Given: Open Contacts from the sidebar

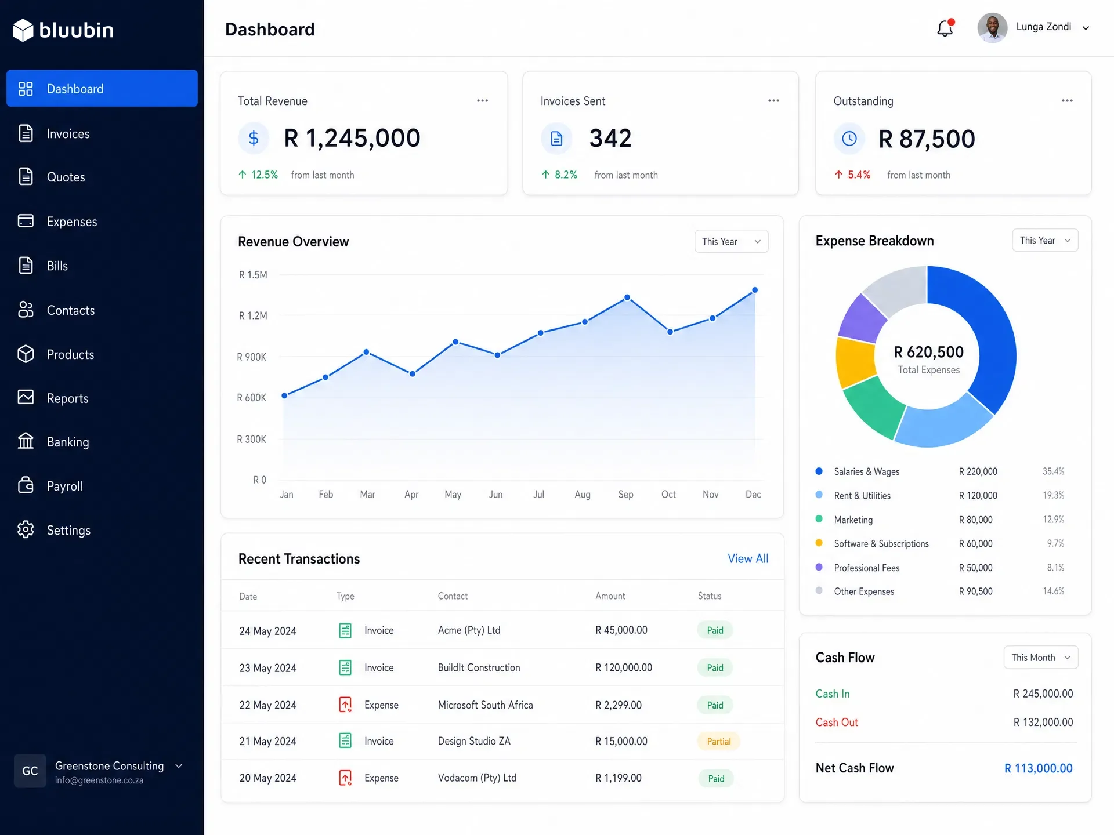Looking at the screenshot, I should click(102, 310).
